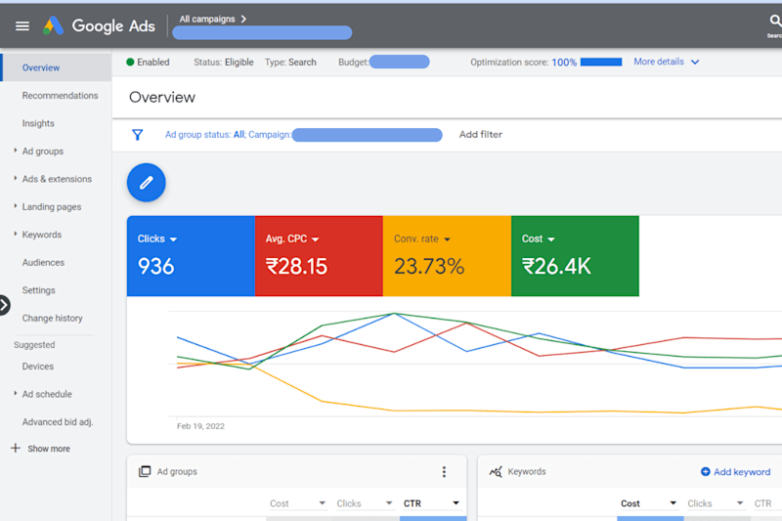Expand the collapsed side panel arrow
Image resolution: width=782 pixels, height=521 pixels.
point(4,305)
